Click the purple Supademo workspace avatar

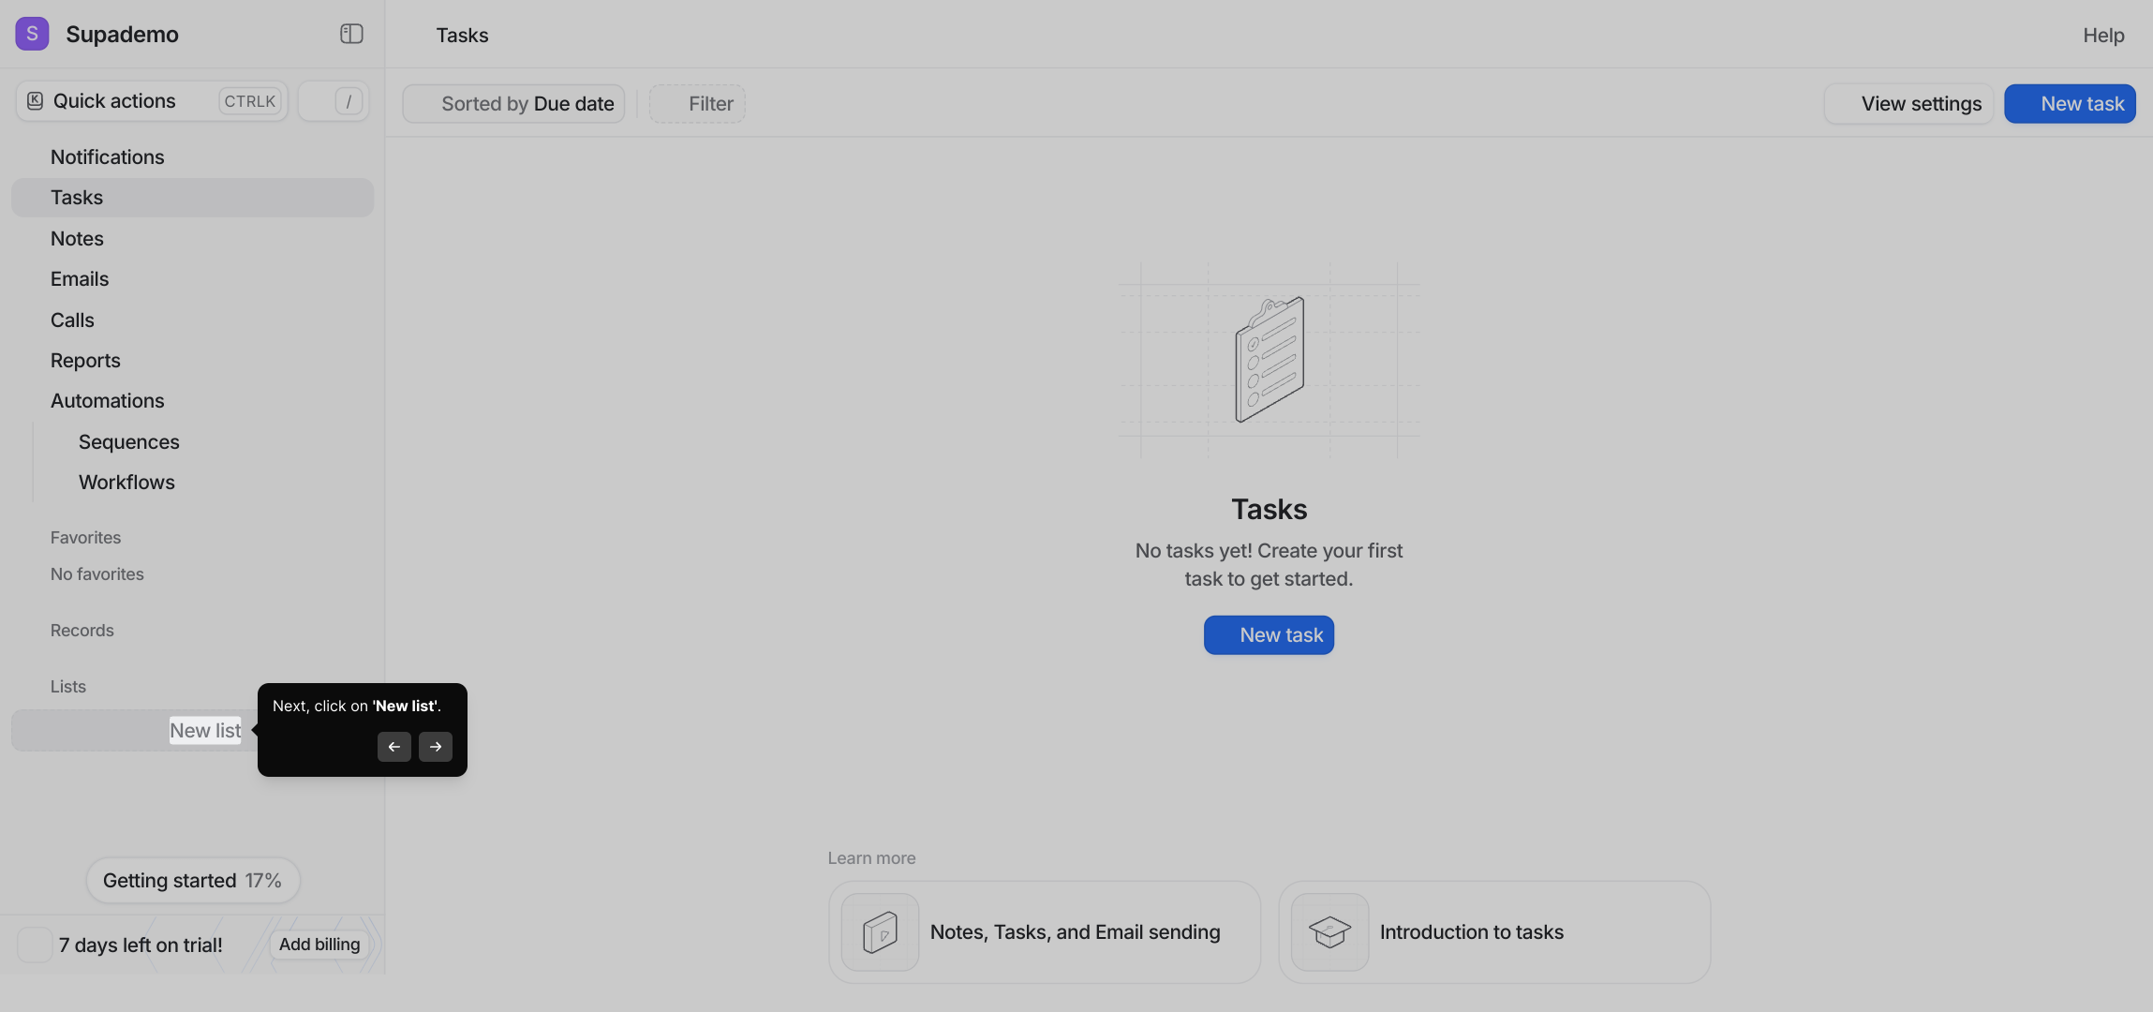click(32, 34)
